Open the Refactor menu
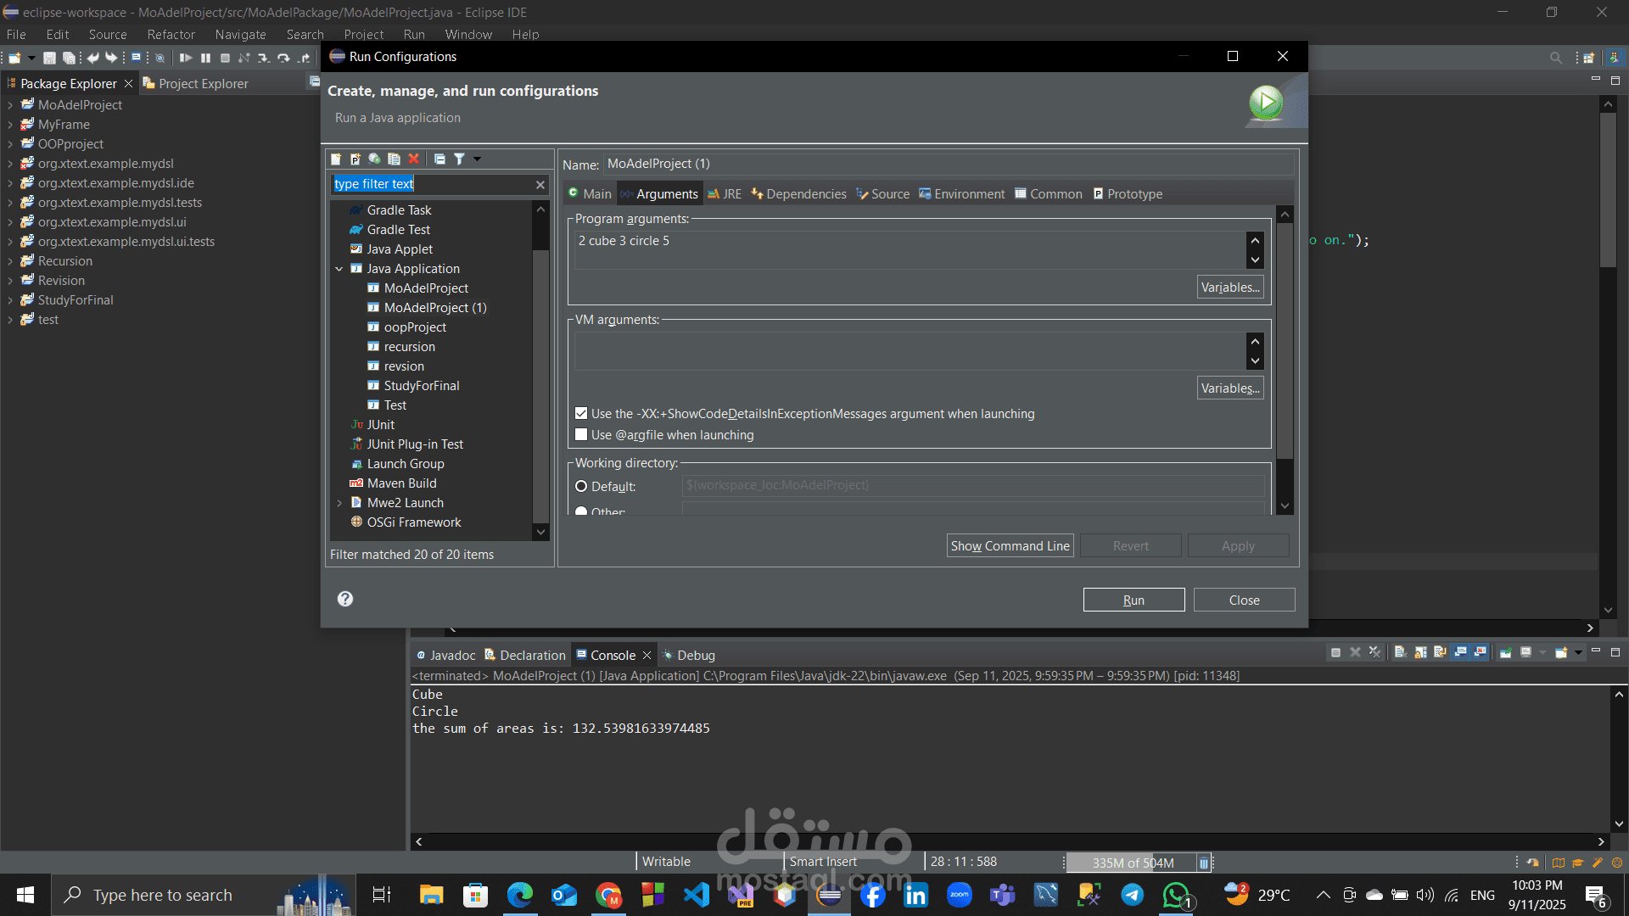1629x916 pixels. coord(171,35)
